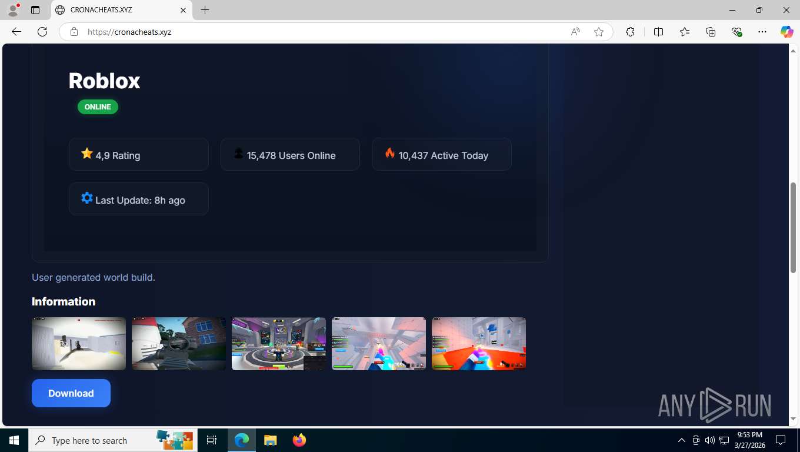Open the network status tray icon
The width and height of the screenshot is (800, 452).
click(x=724, y=440)
